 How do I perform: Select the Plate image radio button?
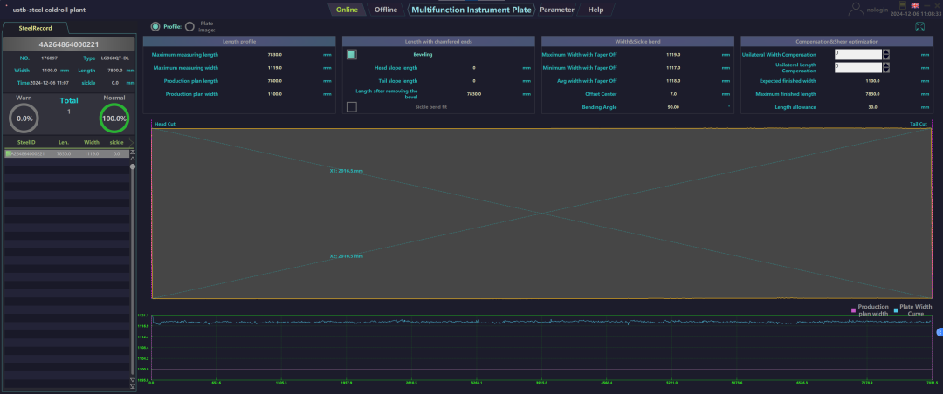coord(189,26)
